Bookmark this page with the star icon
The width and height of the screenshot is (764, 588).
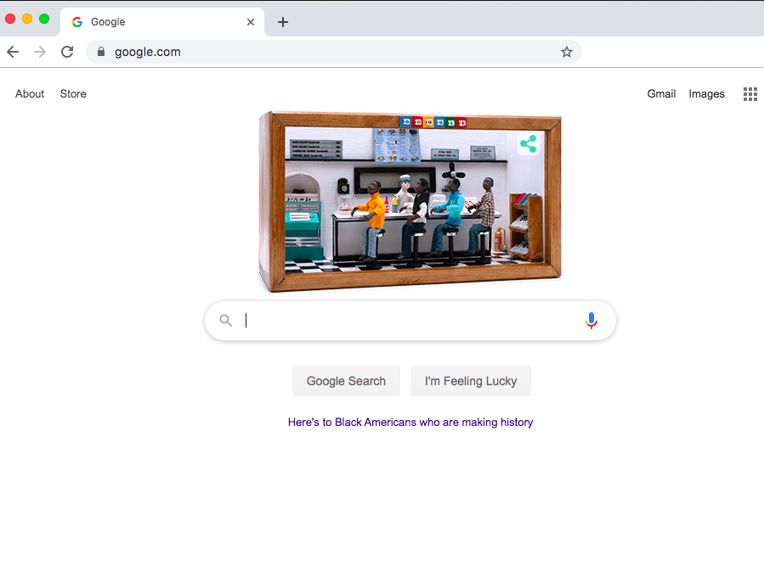coord(566,52)
